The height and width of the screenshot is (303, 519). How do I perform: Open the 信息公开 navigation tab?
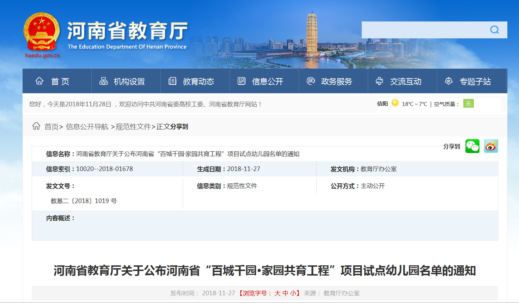pos(267,82)
